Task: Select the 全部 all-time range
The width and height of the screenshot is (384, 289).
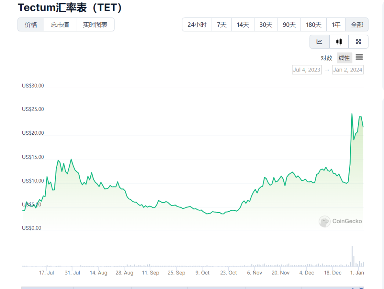Action: pos(357,25)
